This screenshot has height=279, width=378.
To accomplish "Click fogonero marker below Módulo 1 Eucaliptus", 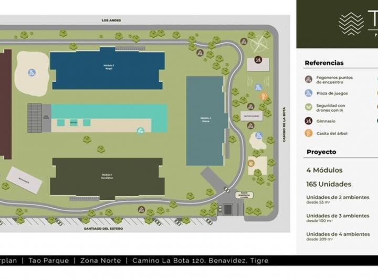I will 142,209.
